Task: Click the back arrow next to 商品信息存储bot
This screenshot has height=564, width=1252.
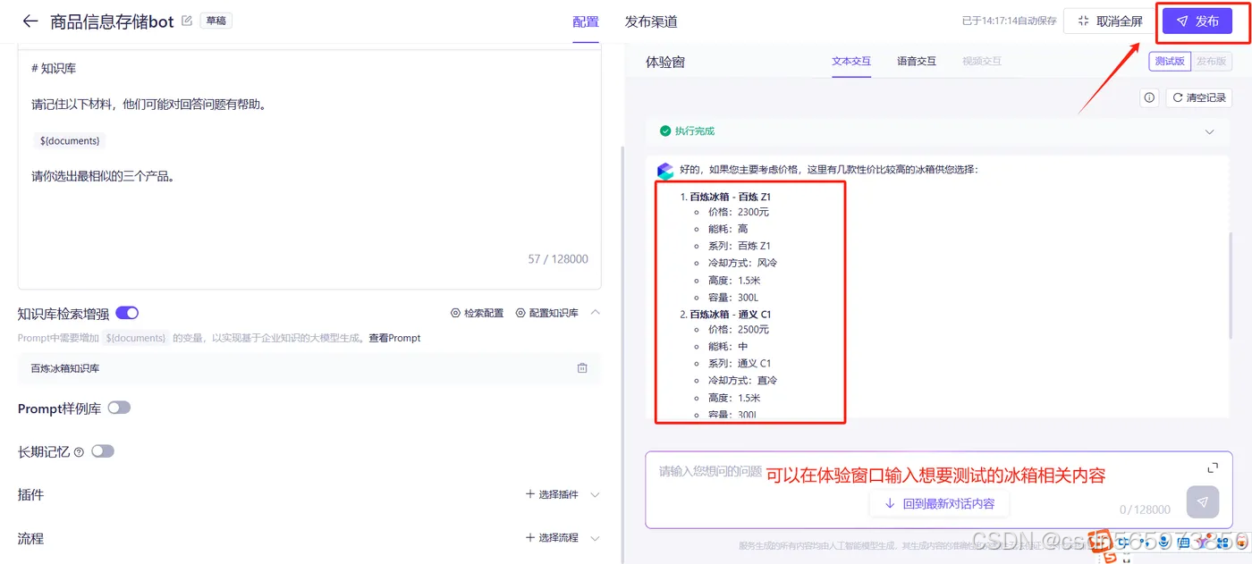Action: tap(30, 21)
